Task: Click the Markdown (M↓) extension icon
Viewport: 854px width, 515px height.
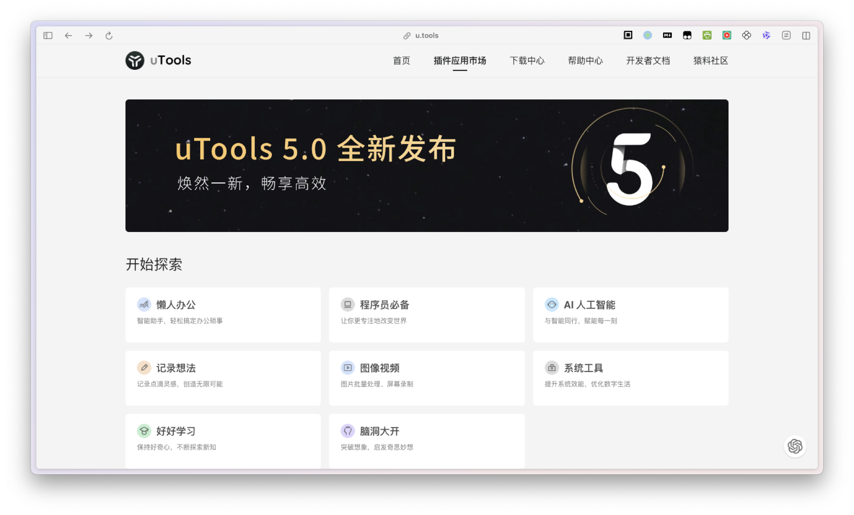Action: click(667, 35)
